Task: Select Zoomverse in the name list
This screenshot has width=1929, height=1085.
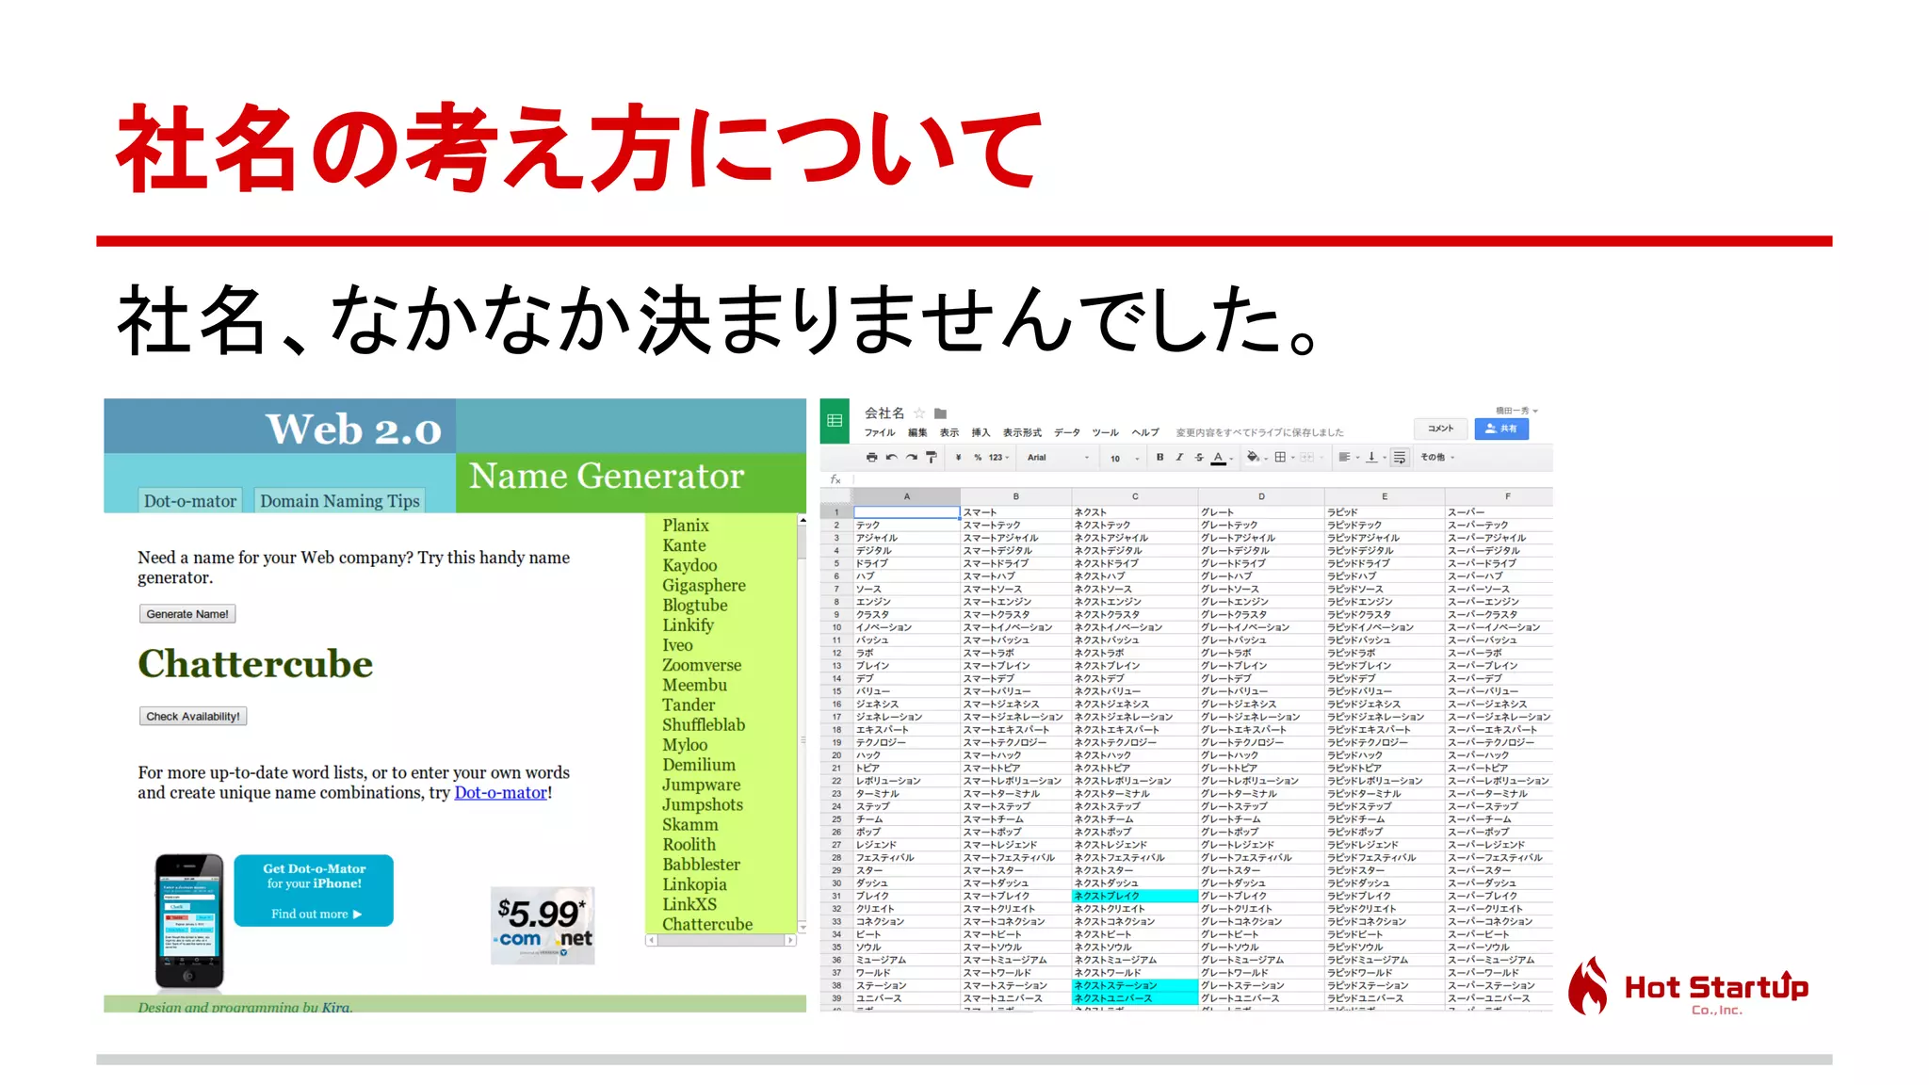Action: click(x=702, y=666)
